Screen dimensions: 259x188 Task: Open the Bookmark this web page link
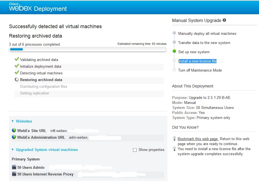[x=198, y=139]
